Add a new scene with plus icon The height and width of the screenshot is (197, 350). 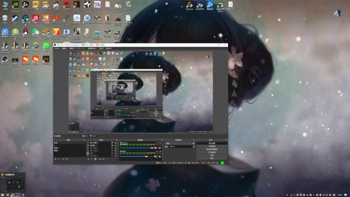tap(56, 159)
